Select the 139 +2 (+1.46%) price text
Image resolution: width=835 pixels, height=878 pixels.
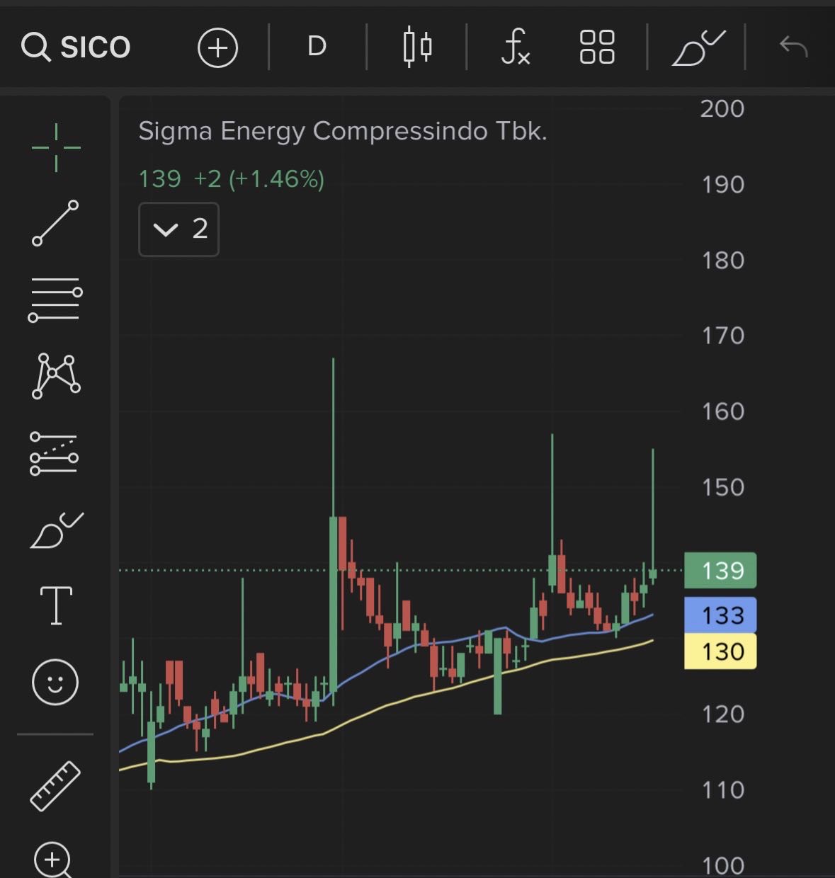(231, 179)
